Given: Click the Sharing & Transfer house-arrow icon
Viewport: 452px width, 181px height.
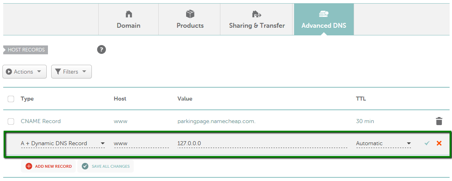Looking at the screenshot, I should [x=257, y=14].
